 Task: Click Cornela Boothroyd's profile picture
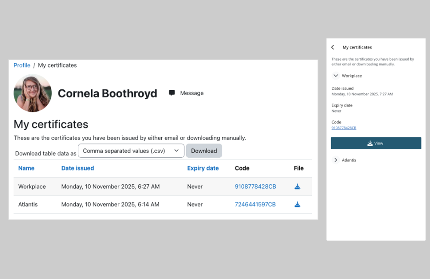point(33,93)
